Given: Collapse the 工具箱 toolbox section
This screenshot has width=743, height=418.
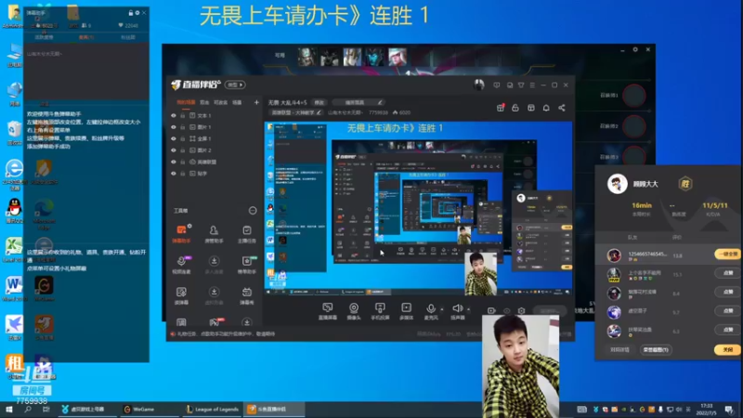Looking at the screenshot, I should (253, 211).
